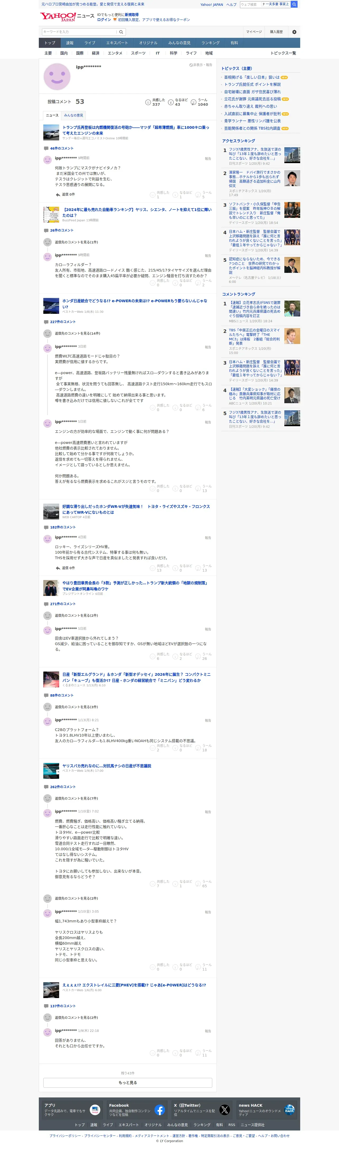Click the blue web search magnifier button

tap(294, 4)
